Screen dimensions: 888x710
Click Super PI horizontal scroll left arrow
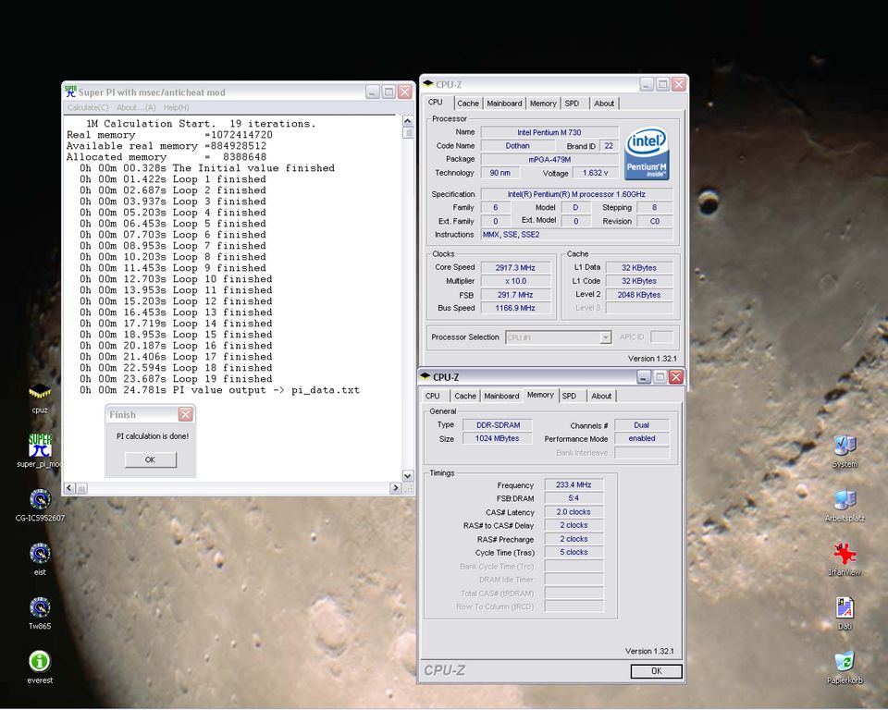pyautogui.click(x=69, y=487)
